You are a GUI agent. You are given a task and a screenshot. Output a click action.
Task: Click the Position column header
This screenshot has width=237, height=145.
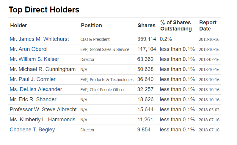pyautogui.click(x=91, y=25)
